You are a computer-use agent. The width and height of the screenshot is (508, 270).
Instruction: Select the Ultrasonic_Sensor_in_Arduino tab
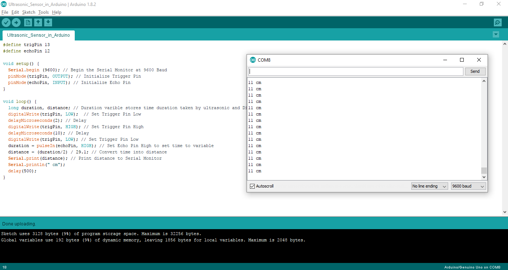pos(38,35)
